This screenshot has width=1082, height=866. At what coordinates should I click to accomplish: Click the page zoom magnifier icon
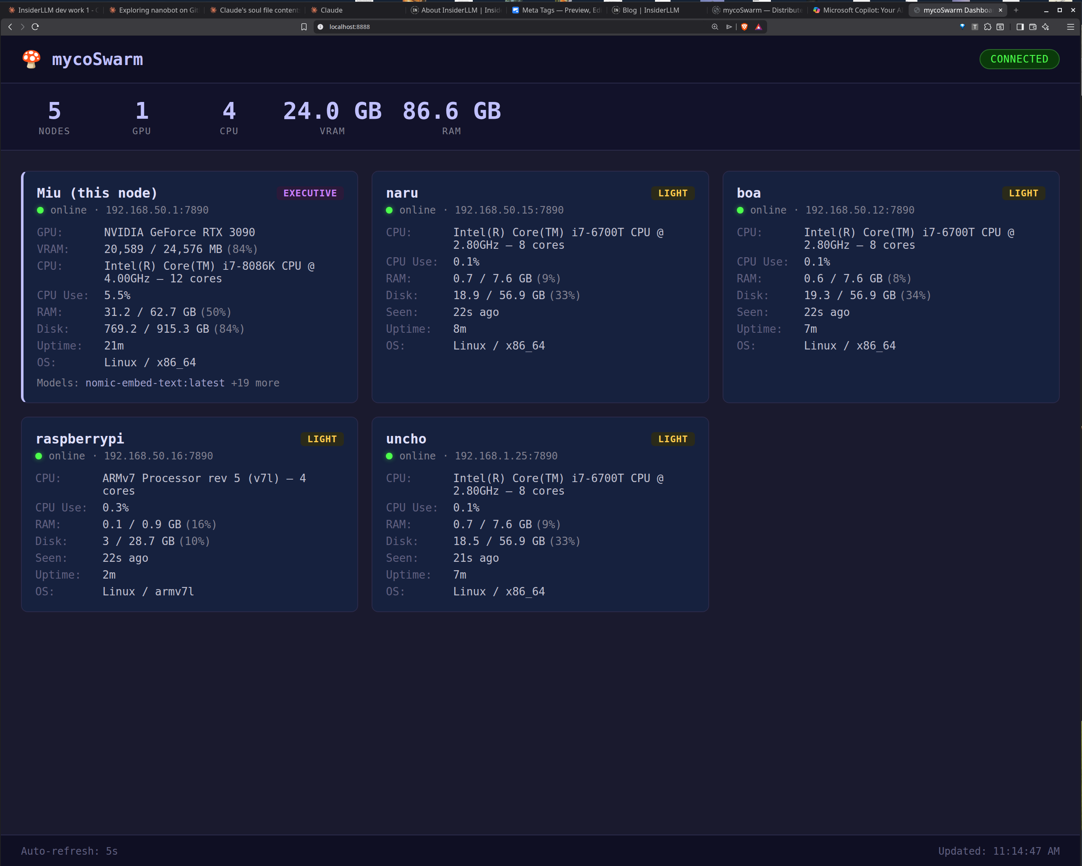715,27
